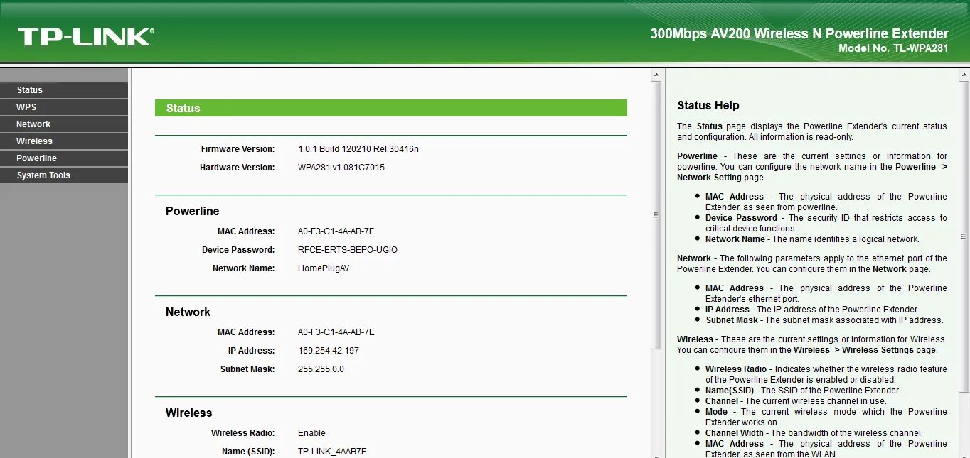This screenshot has width=970, height=458.
Task: Select device password RFCE-ERTS-BEPO-UGIO
Action: 348,250
